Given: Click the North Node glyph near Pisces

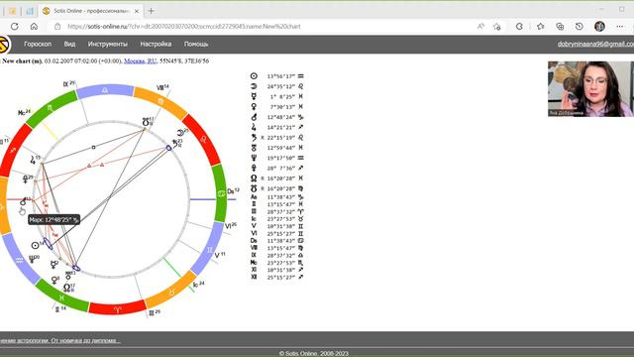Looking at the screenshot, I should pyautogui.click(x=66, y=288).
